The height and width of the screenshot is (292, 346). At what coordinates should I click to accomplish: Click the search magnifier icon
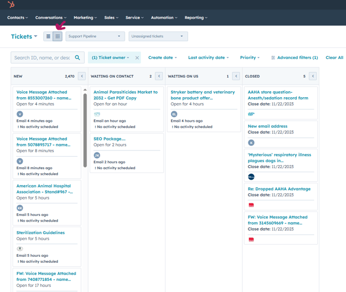(x=77, y=58)
